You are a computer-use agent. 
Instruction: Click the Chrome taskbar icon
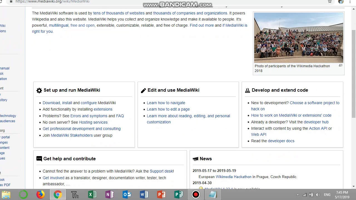pos(58,195)
